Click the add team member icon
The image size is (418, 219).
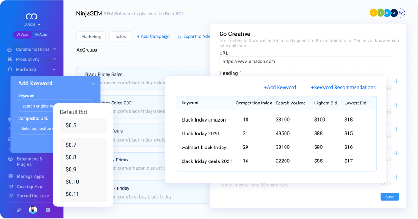click(401, 13)
